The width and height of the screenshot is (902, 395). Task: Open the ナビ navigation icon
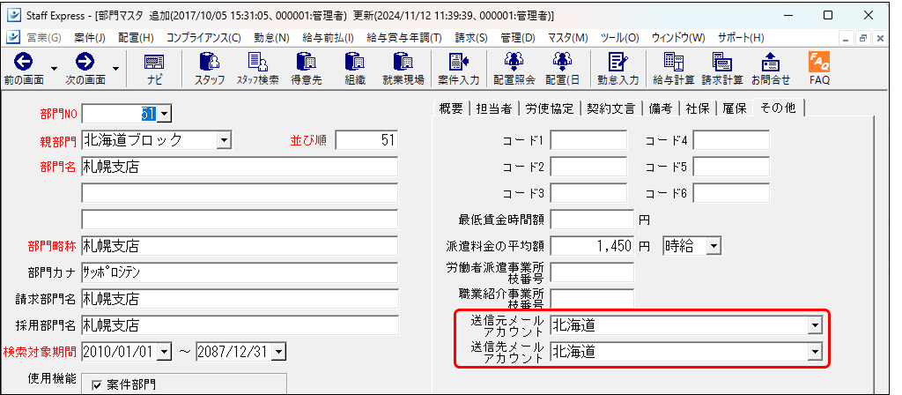coord(153,63)
